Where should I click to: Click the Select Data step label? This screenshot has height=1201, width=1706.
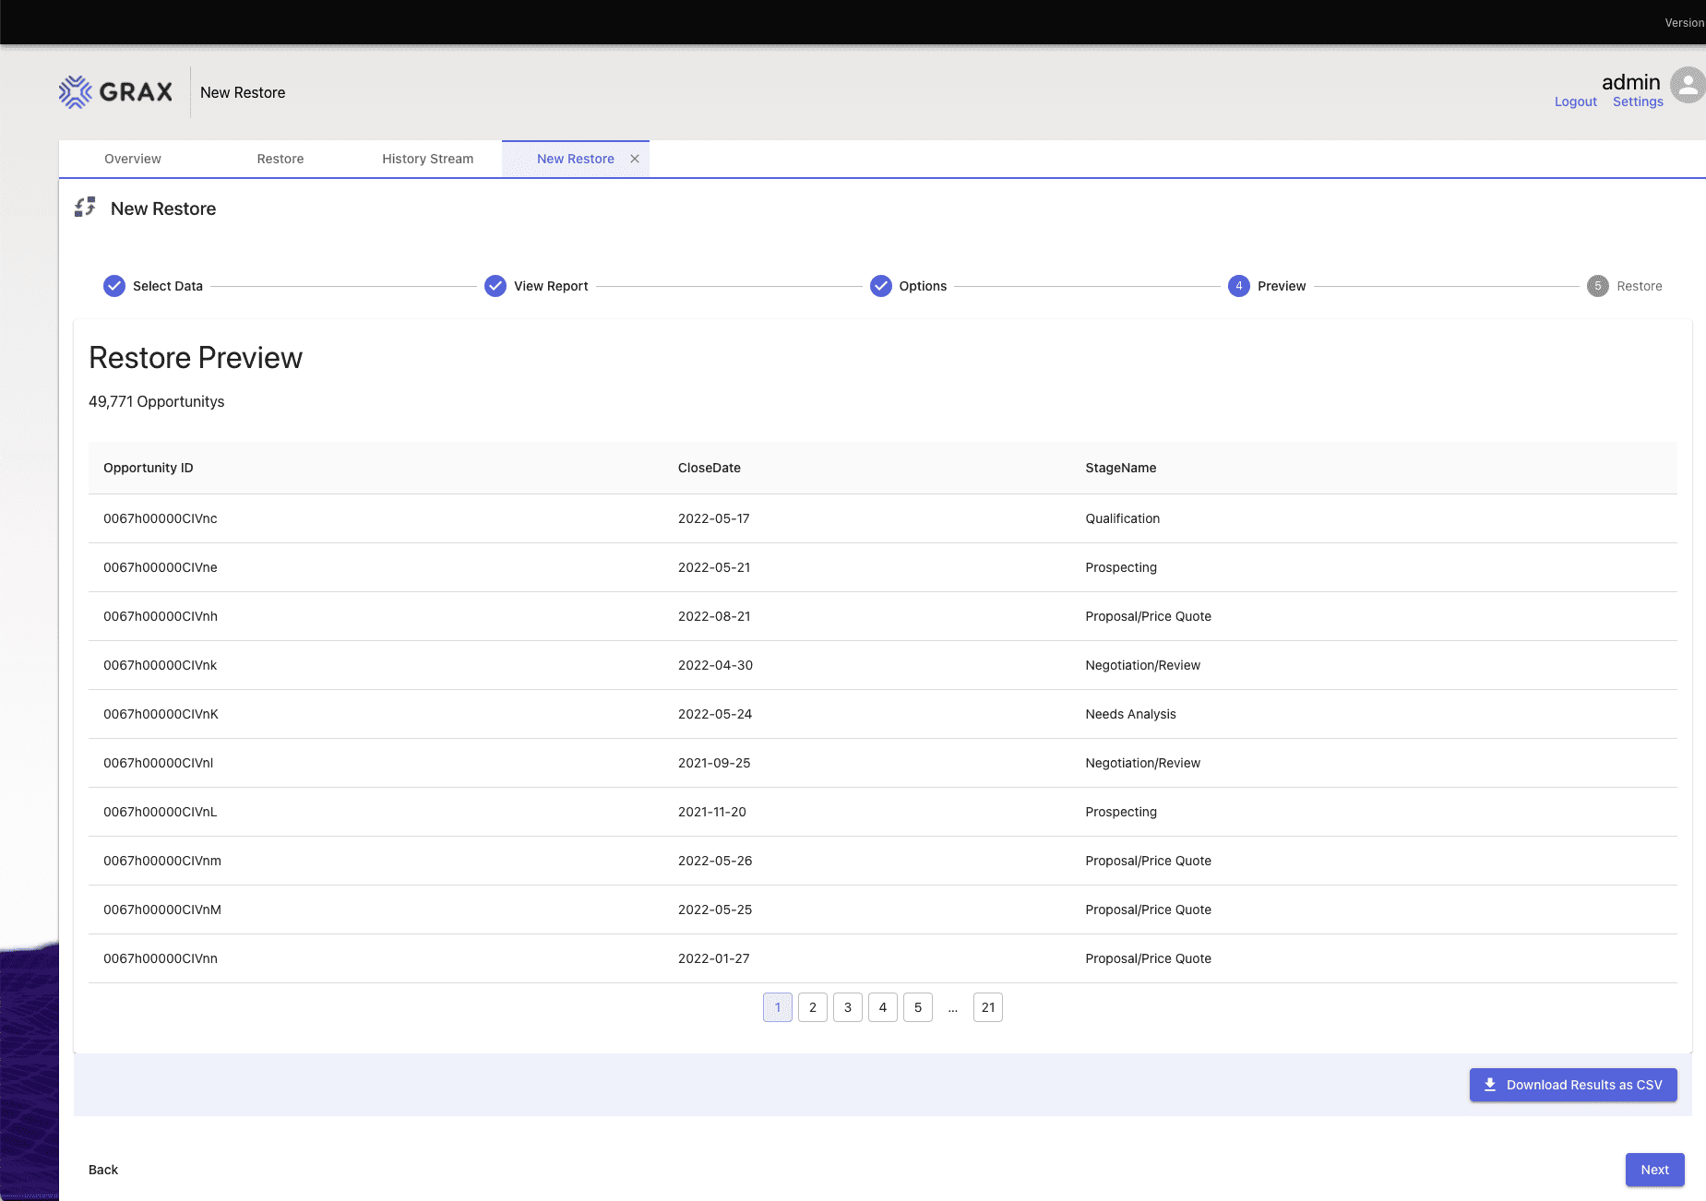(x=168, y=286)
